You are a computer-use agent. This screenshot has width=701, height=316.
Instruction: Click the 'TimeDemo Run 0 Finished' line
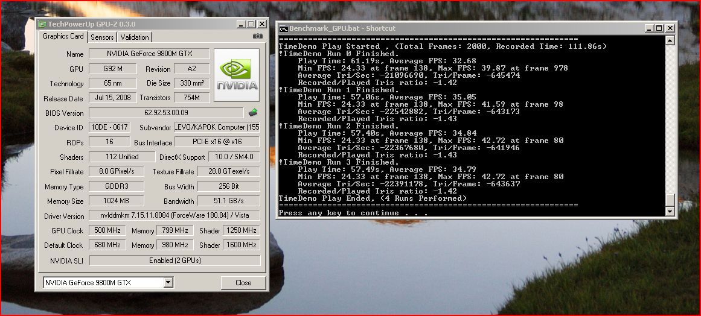339,54
